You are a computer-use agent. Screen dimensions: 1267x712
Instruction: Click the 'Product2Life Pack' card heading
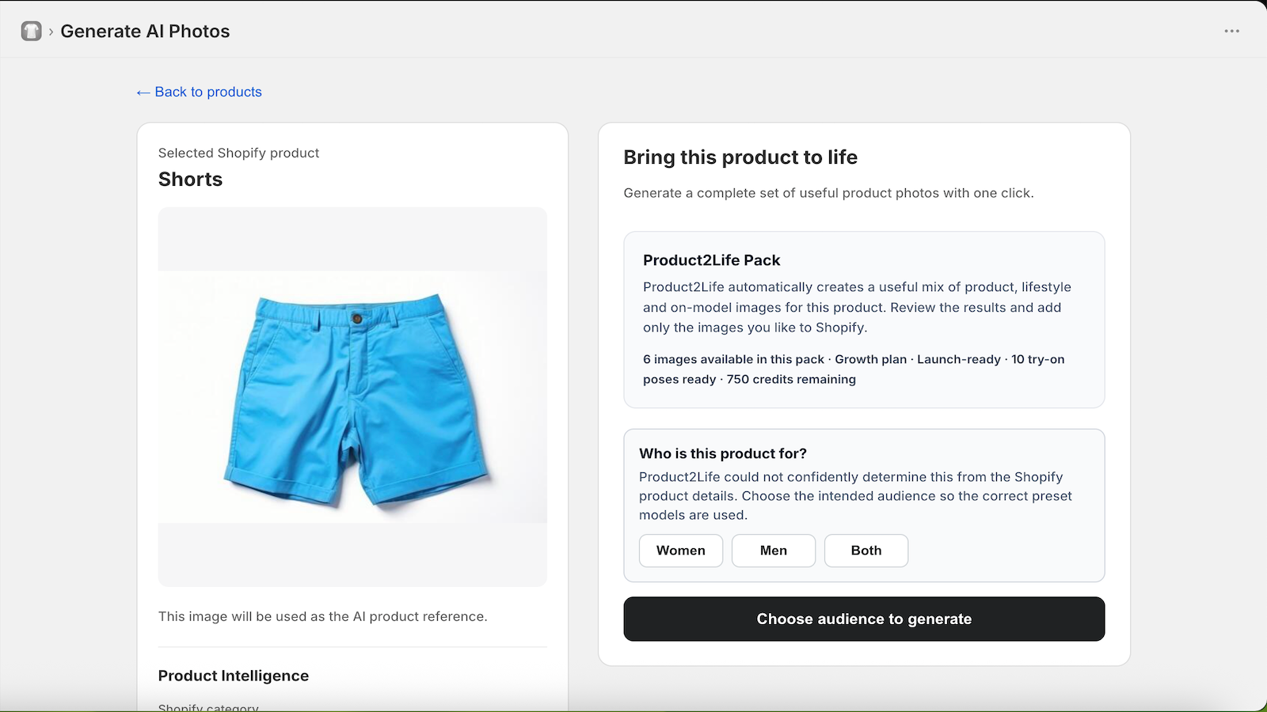point(711,260)
